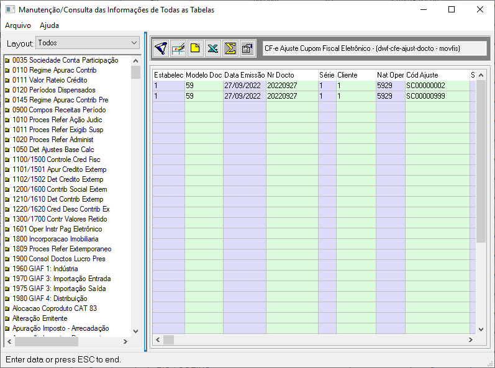
Task: Click the Modelo Doc column header
Action: (x=204, y=75)
